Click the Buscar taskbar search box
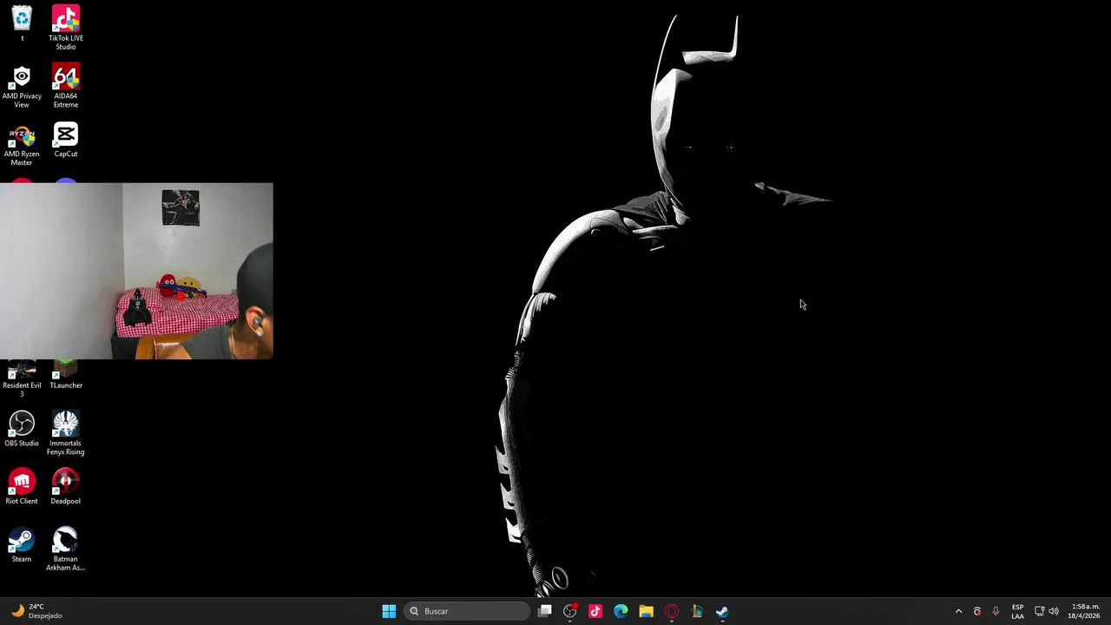The image size is (1111, 625). click(x=467, y=611)
